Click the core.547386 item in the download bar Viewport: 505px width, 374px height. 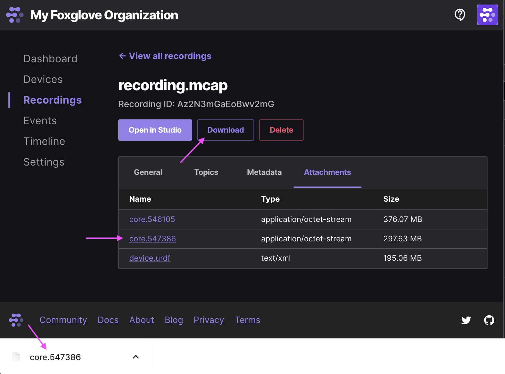(55, 357)
